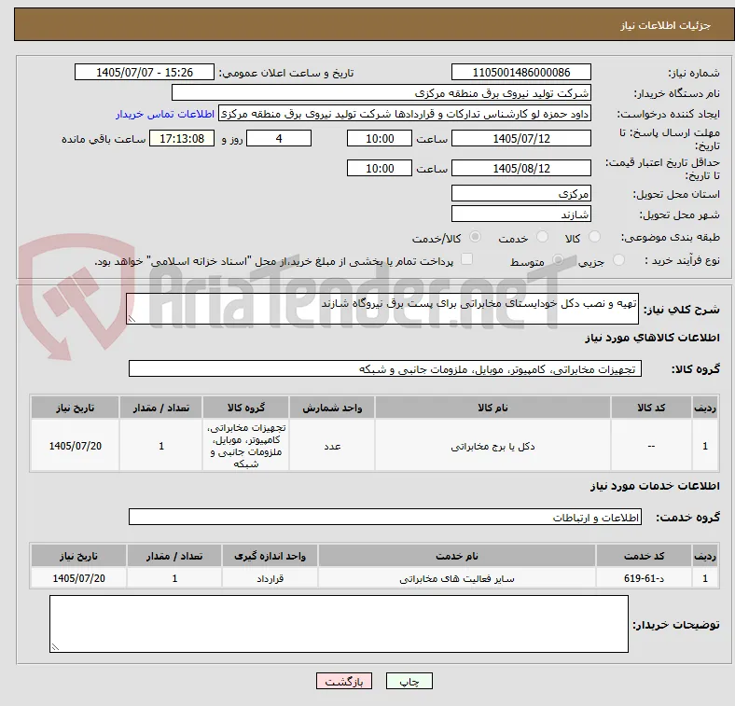Click the شهر محل تحویل field شازند
Image resolution: width=735 pixels, height=706 pixels.
click(520, 214)
